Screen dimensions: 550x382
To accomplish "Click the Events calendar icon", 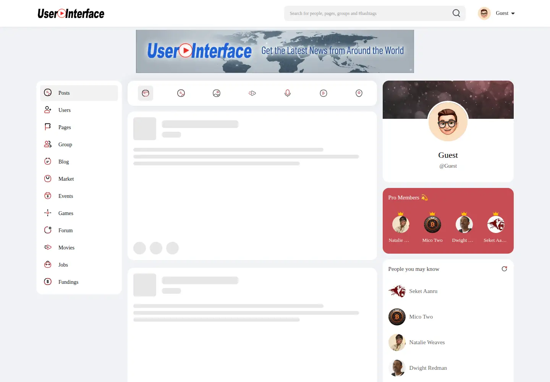I will click(x=48, y=196).
